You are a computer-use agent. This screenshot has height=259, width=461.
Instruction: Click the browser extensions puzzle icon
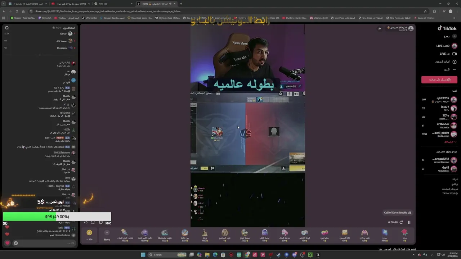[x=434, y=11]
